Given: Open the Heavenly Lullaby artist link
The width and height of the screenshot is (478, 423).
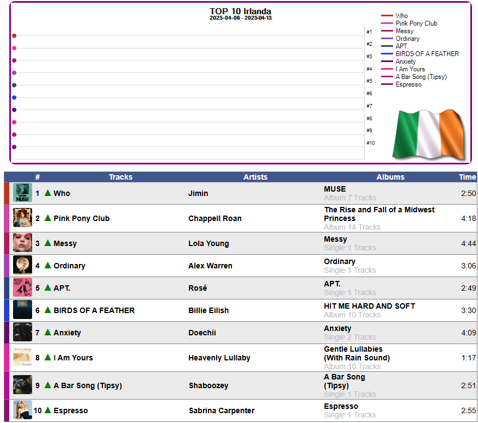Looking at the screenshot, I should tap(219, 358).
